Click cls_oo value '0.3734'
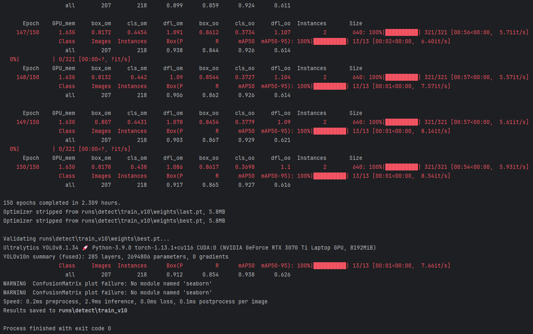 coord(245,32)
